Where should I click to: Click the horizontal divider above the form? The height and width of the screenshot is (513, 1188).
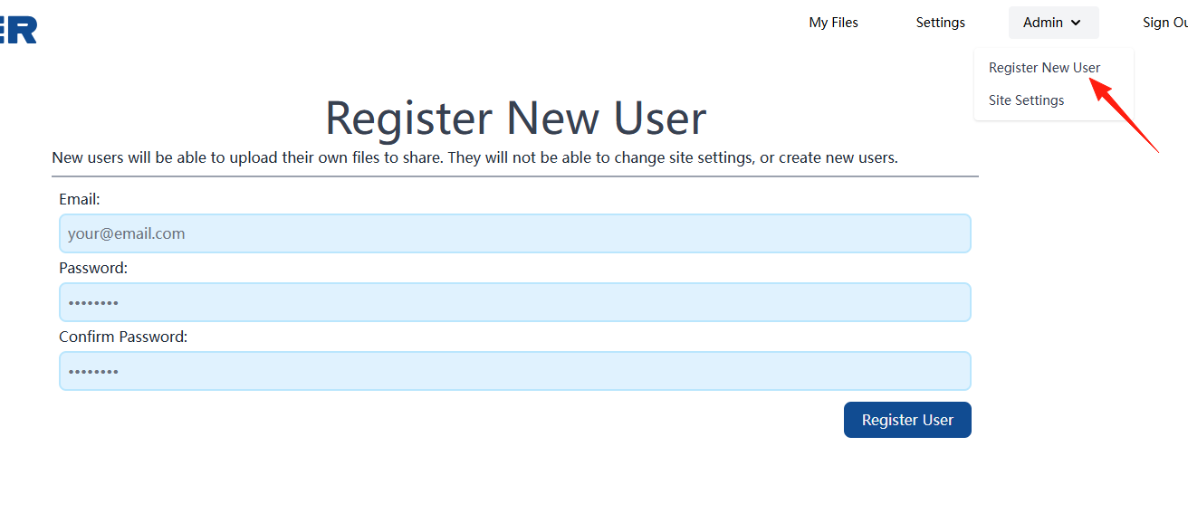515,176
